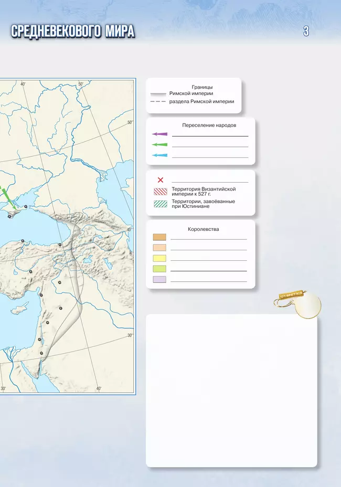
Task: Click the blank line beside the red X
Action: tap(210, 181)
